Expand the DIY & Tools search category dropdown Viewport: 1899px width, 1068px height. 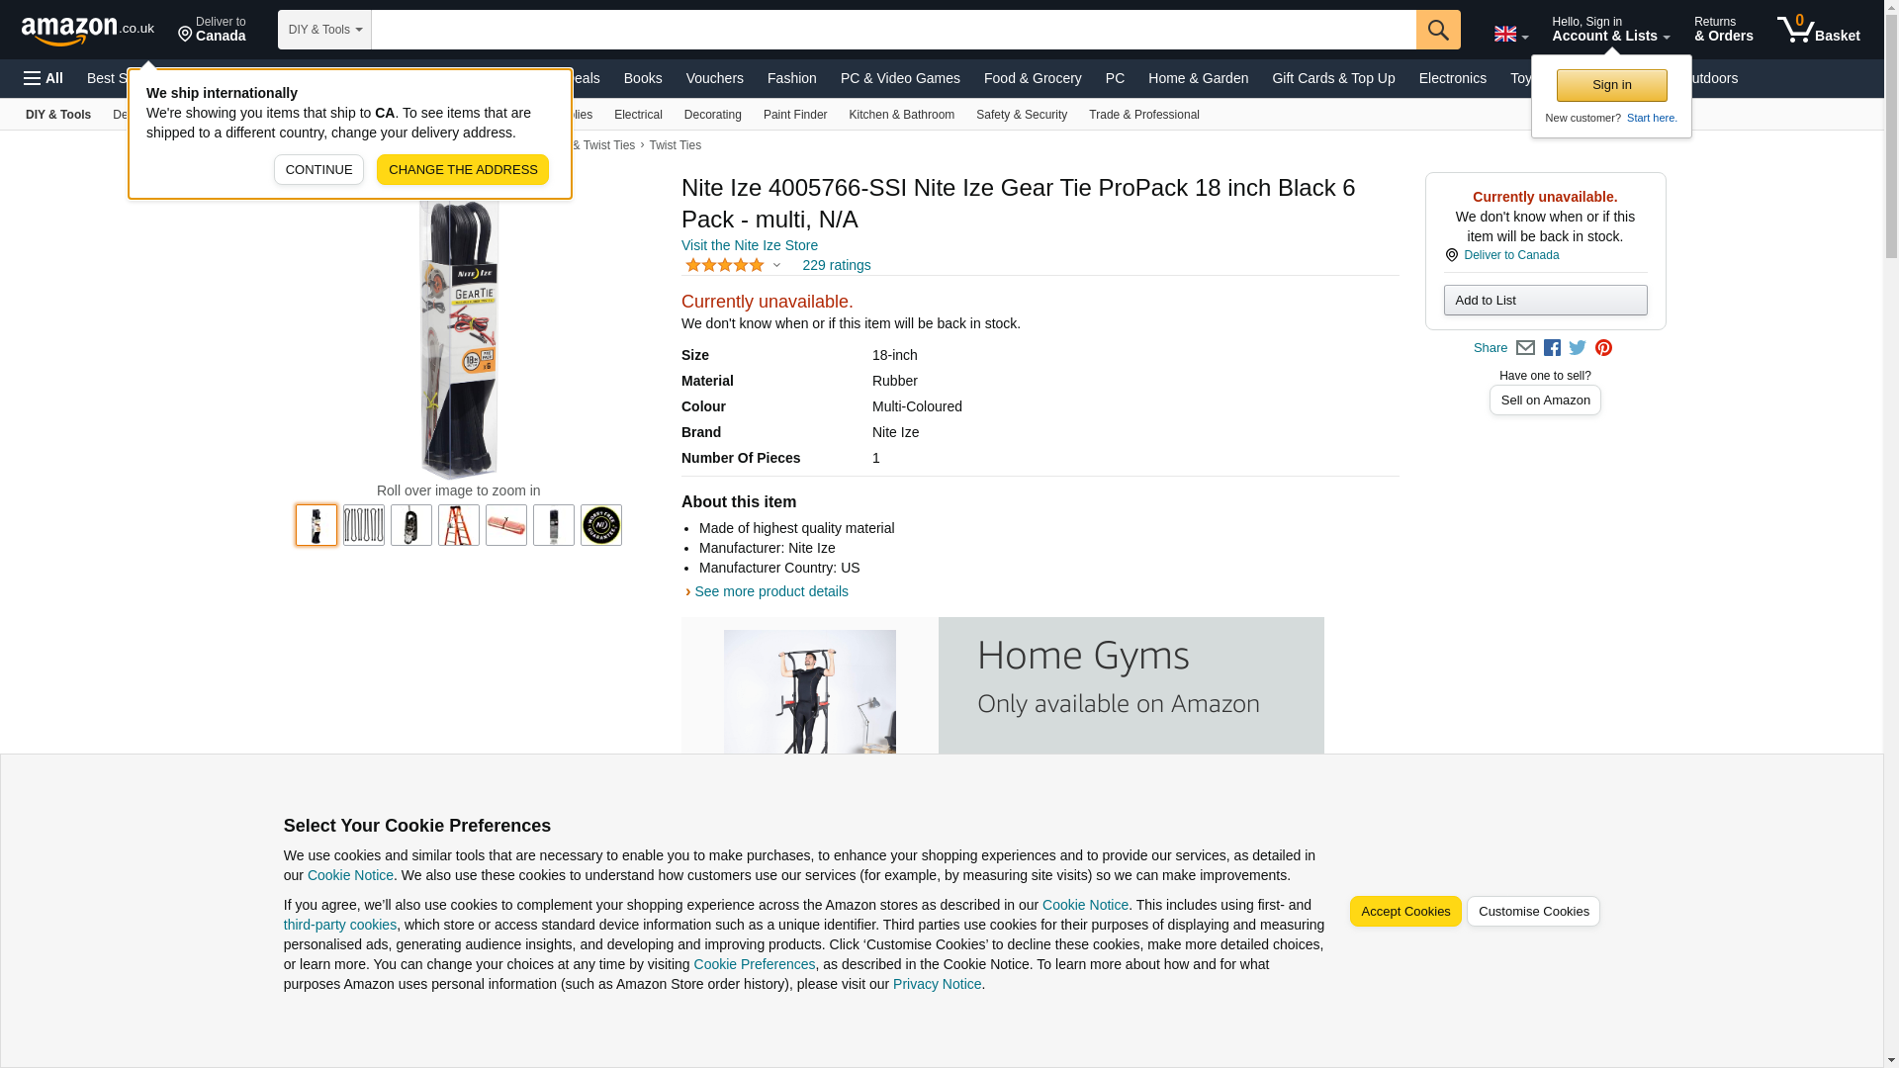pos(324,30)
